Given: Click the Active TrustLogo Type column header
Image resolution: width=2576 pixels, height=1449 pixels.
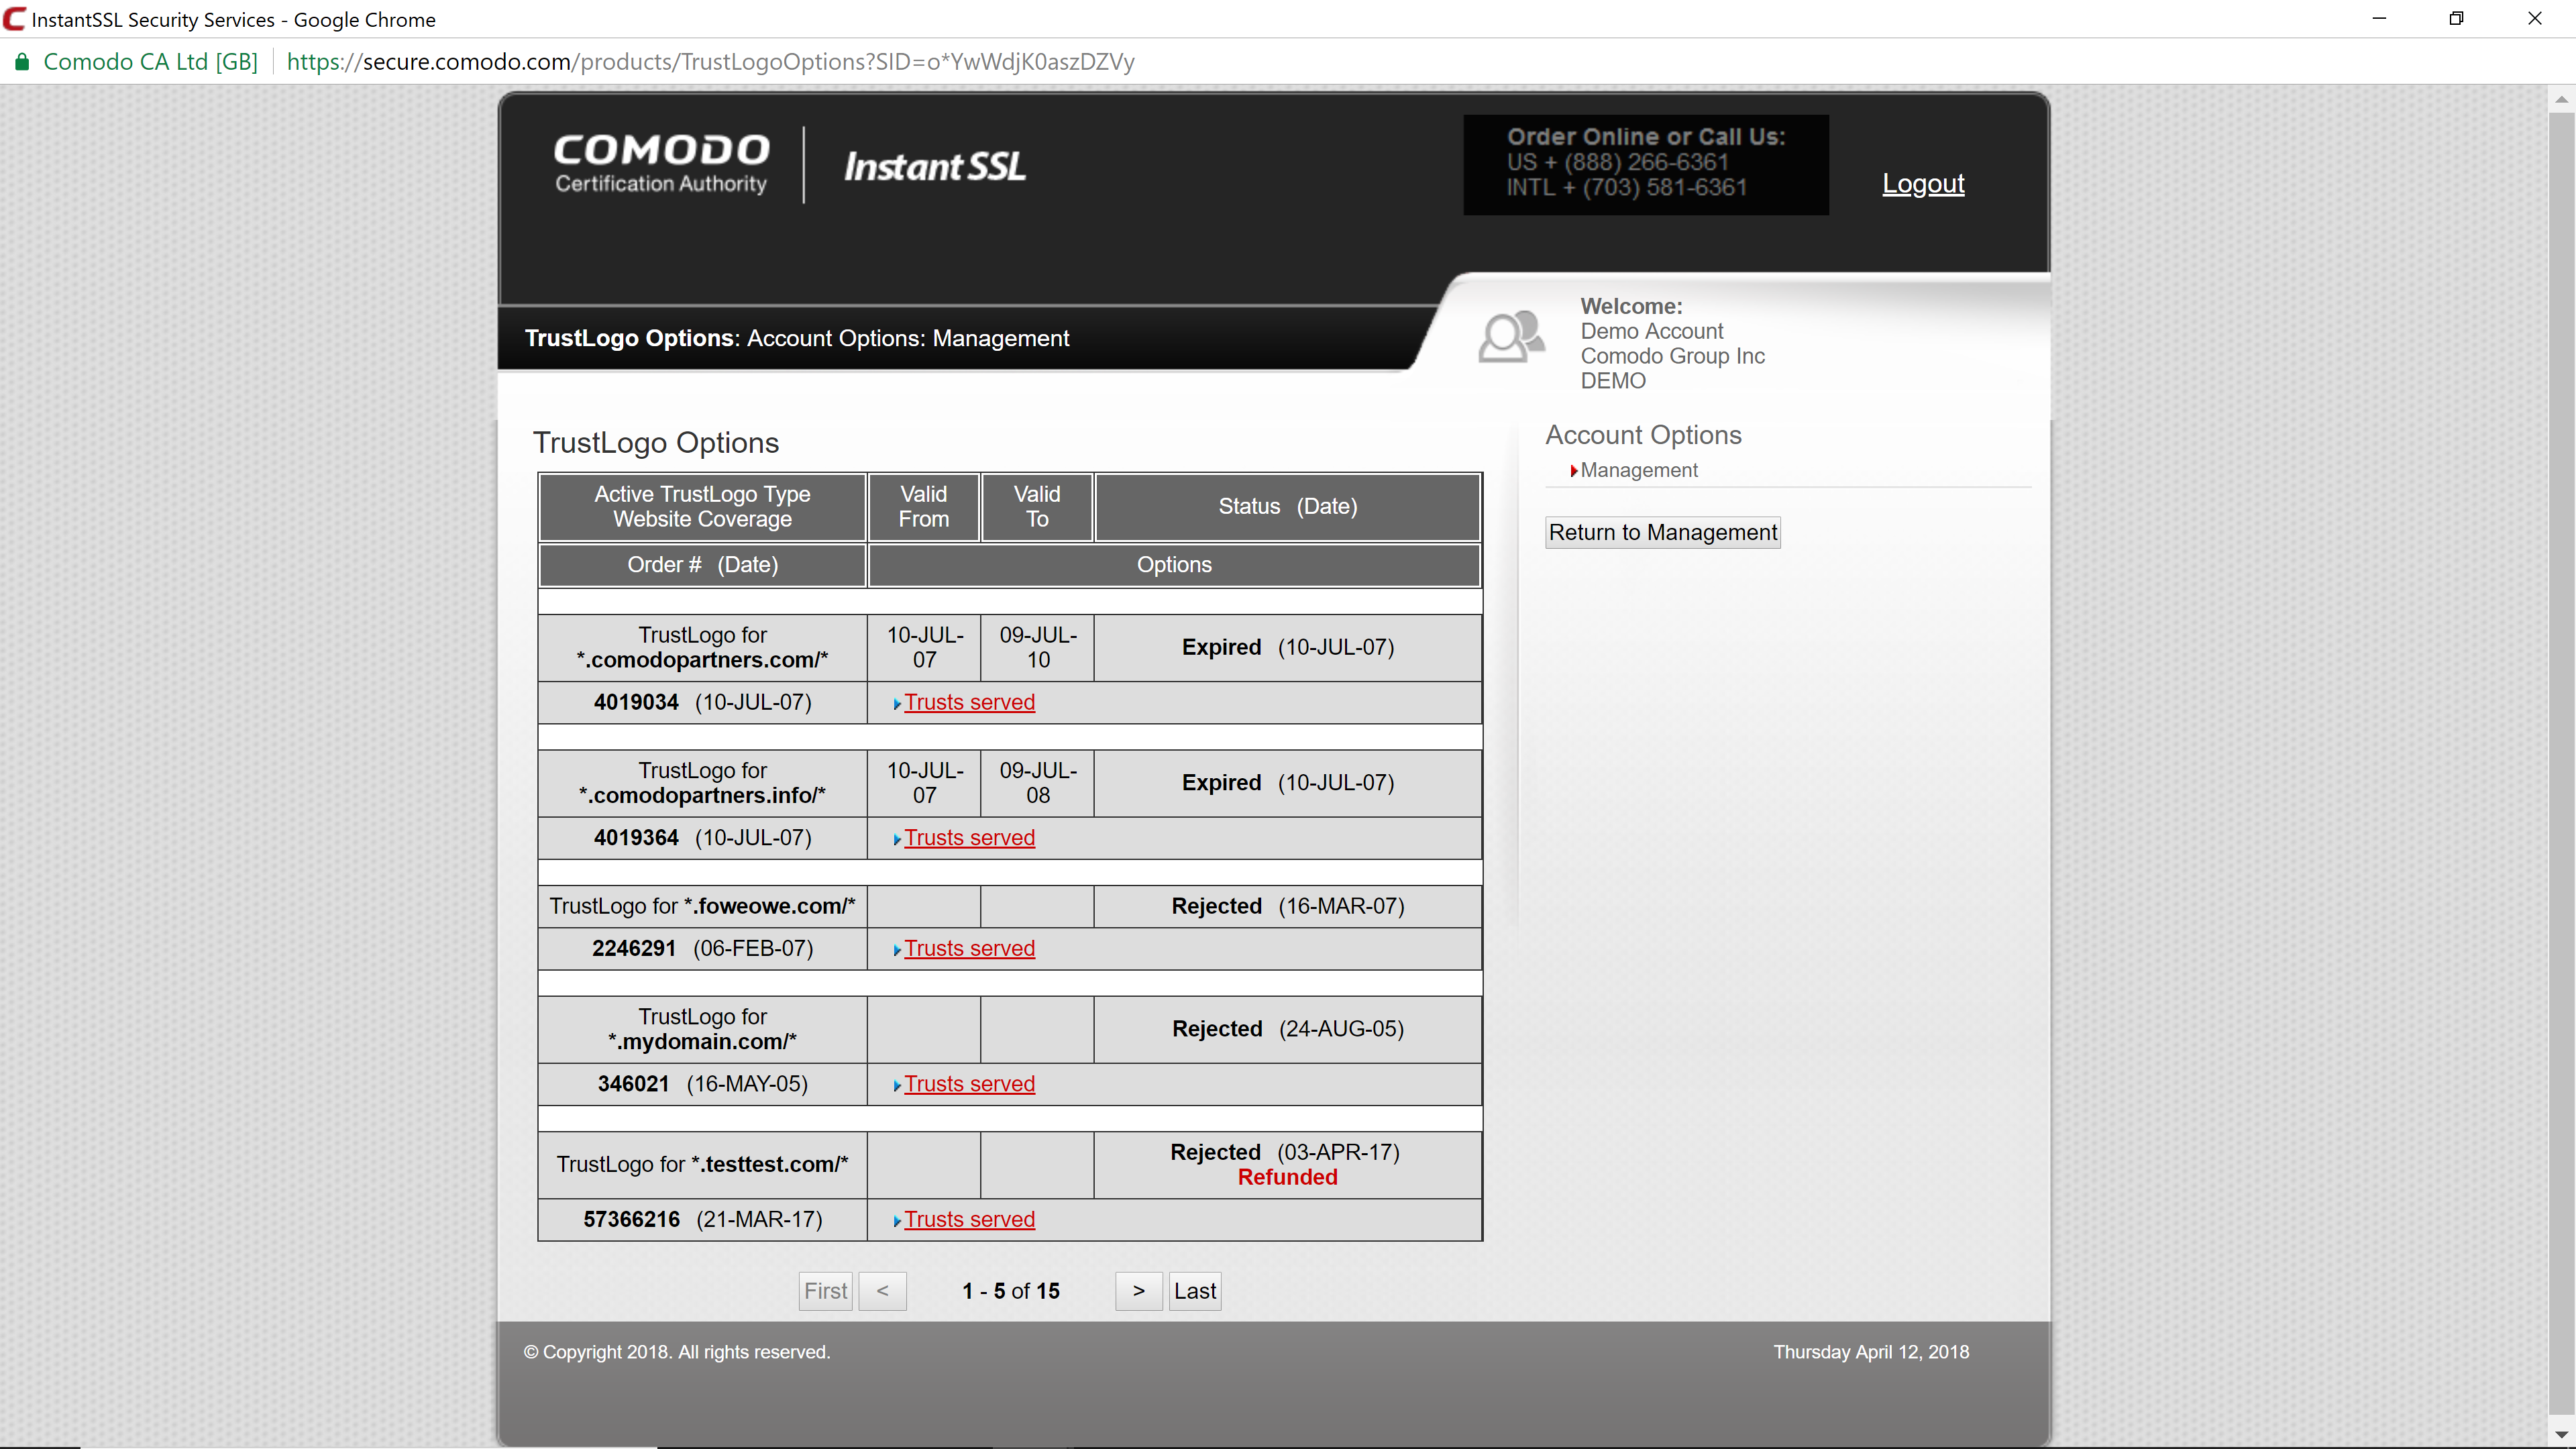Looking at the screenshot, I should [x=702, y=507].
